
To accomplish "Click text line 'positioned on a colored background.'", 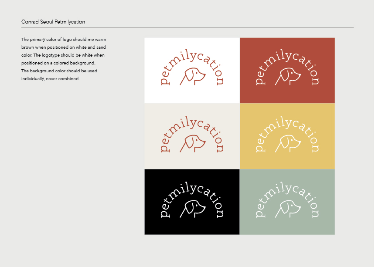I will point(58,63).
